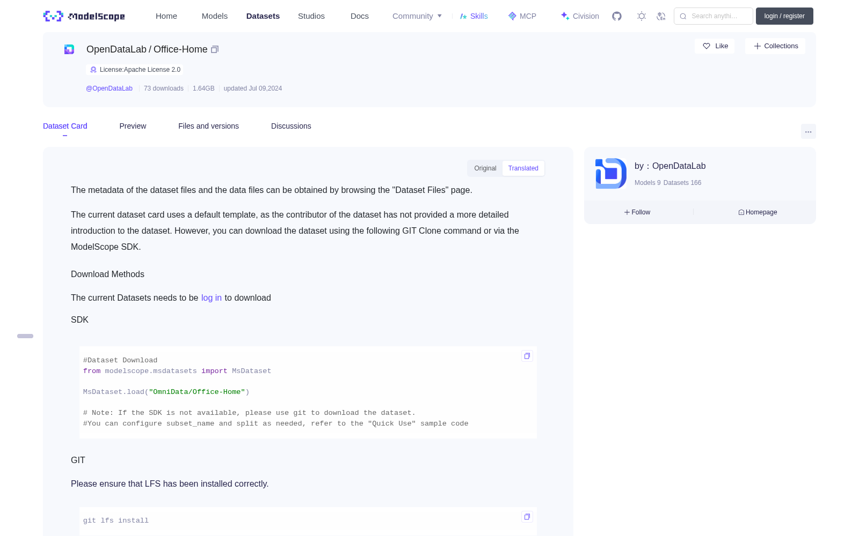Open the Models section

[x=215, y=16]
